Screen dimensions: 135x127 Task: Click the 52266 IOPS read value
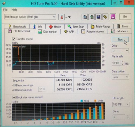(65, 89)
